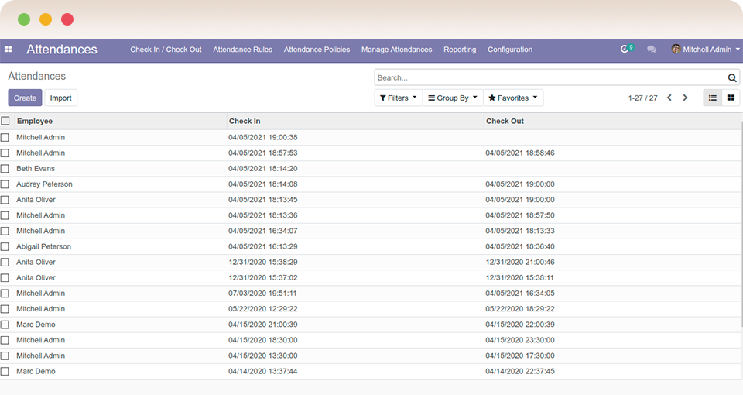Screen dimensions: 743x395
Task: Open the conversations chat icon
Action: click(652, 50)
